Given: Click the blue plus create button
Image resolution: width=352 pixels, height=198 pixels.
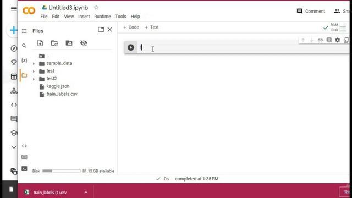Looking at the screenshot, I should 13,30.
